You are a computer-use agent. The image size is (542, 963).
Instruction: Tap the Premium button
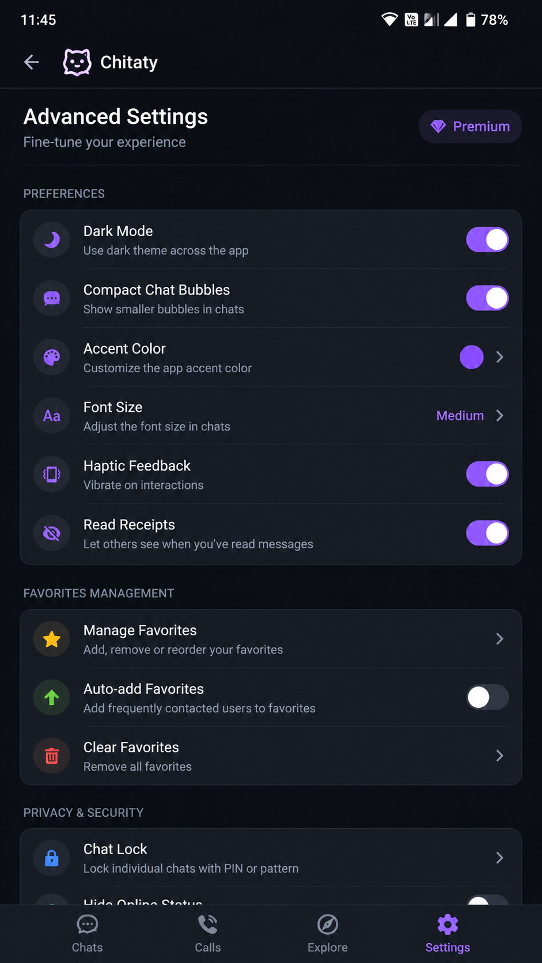[x=470, y=126]
